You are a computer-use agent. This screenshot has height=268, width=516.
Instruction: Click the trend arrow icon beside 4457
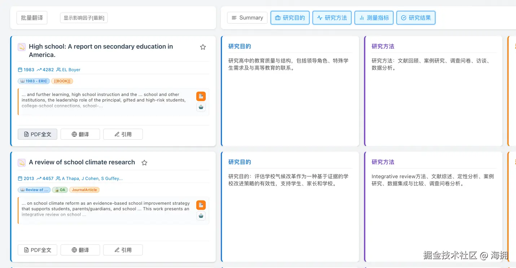click(39, 178)
